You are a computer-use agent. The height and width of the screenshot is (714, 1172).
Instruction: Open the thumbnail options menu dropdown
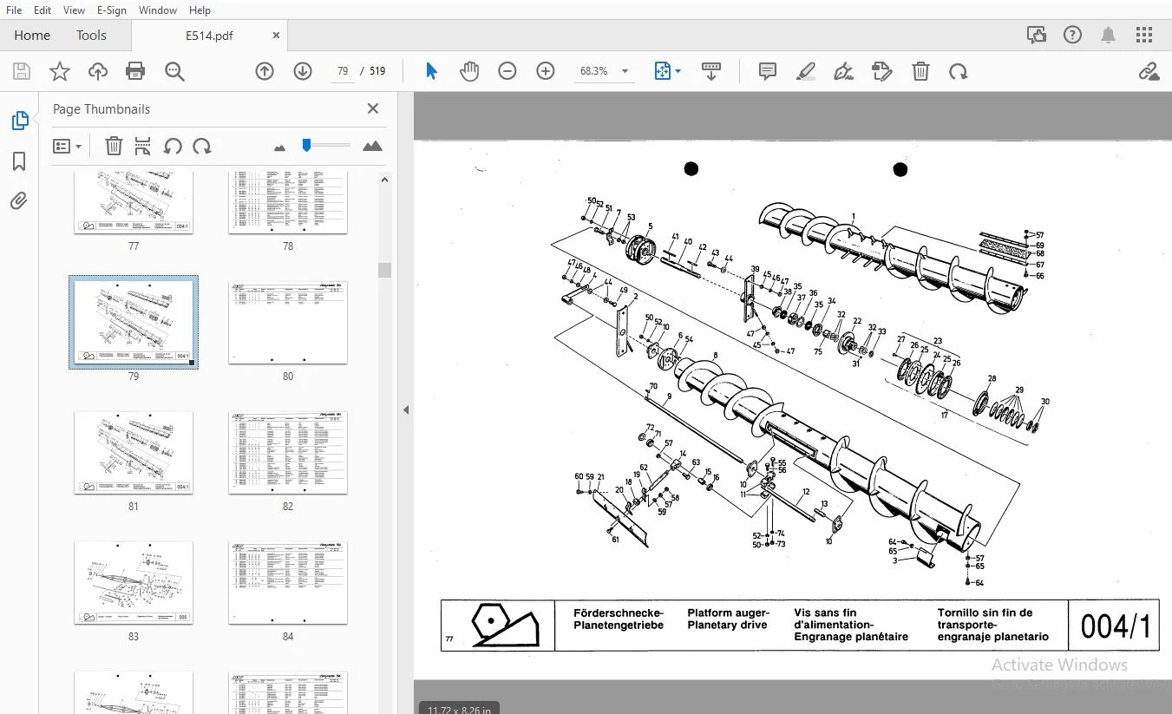point(67,146)
